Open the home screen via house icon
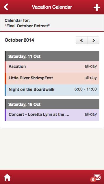Image resolution: width=104 pixels, height=184 pixels. pyautogui.click(x=7, y=177)
